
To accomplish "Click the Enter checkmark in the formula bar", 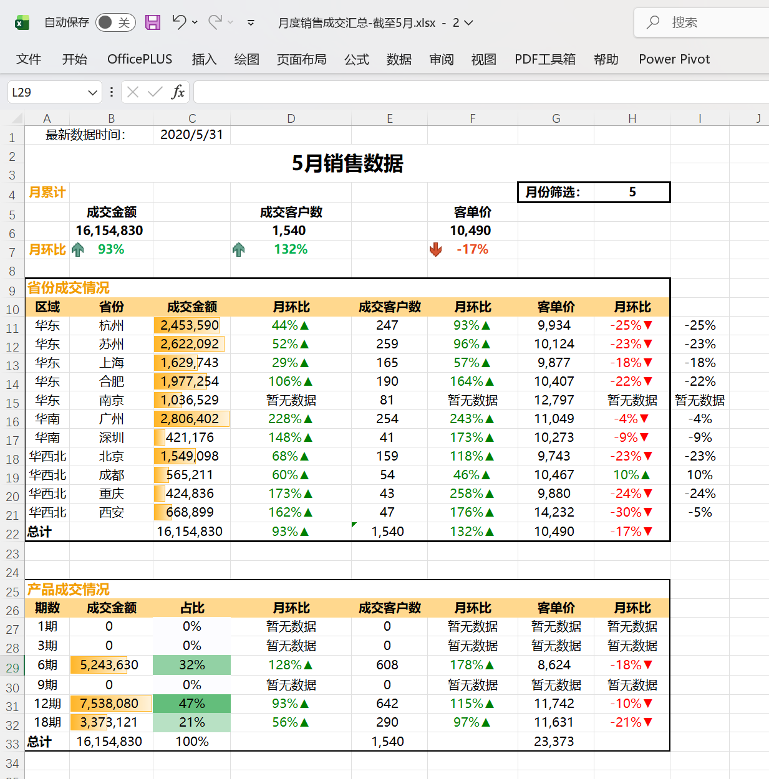I will [x=155, y=92].
